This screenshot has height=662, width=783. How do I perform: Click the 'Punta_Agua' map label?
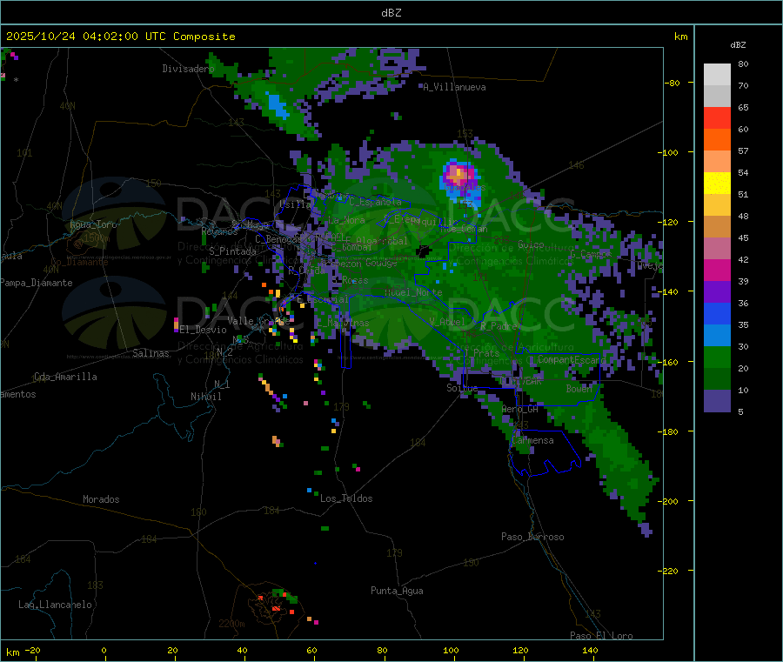point(397,592)
